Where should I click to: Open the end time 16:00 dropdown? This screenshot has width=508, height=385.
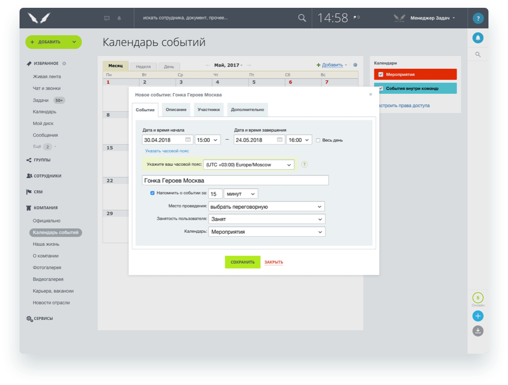[x=299, y=140]
